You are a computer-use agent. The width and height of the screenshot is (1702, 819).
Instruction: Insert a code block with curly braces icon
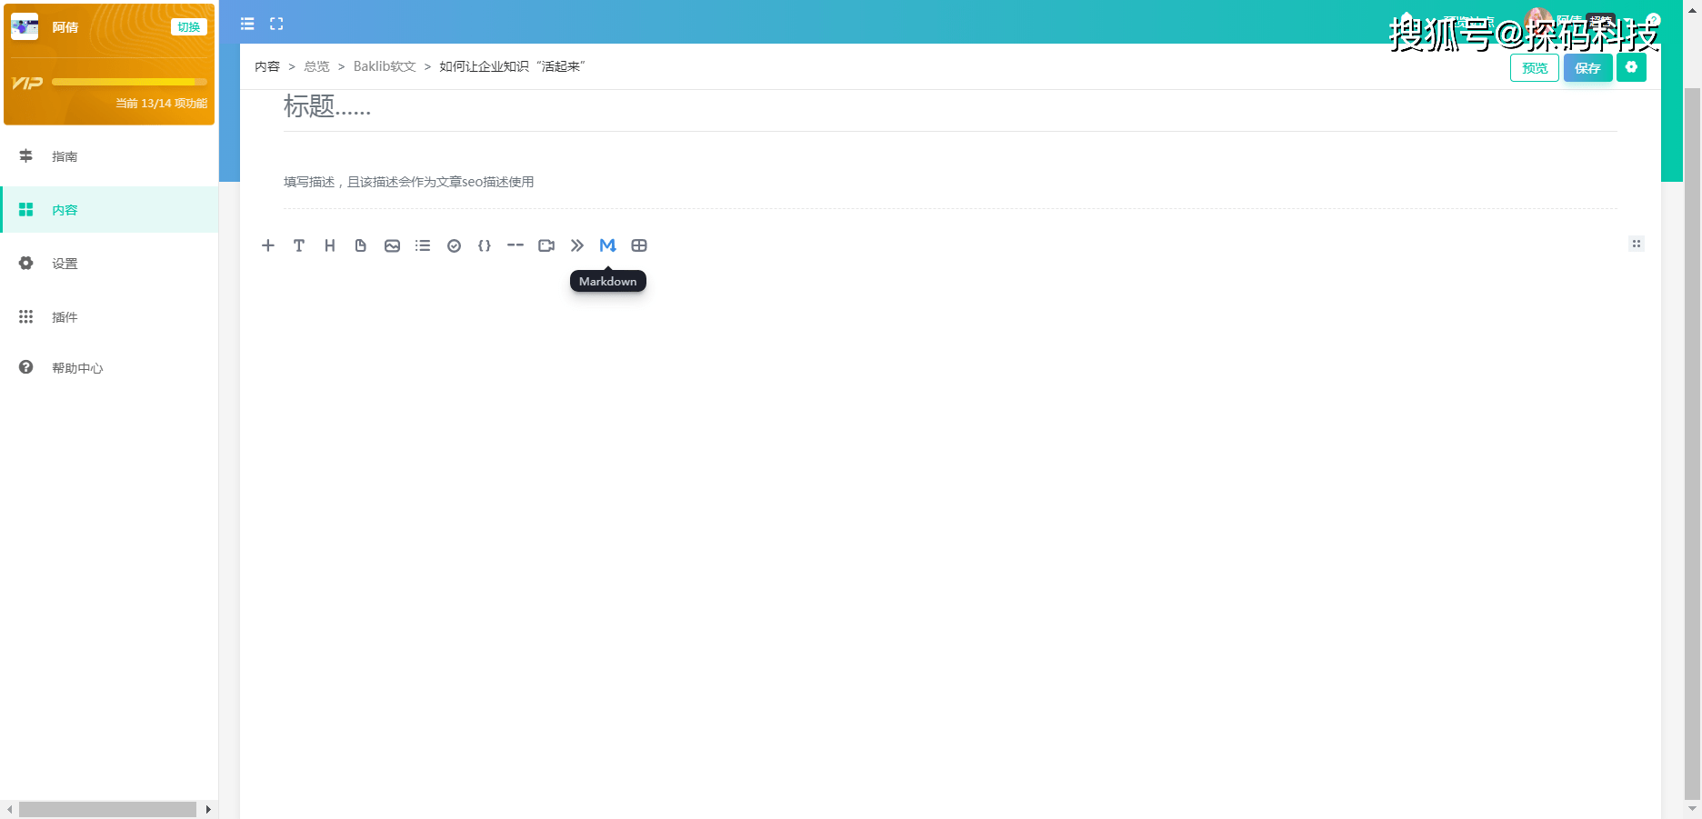click(485, 245)
